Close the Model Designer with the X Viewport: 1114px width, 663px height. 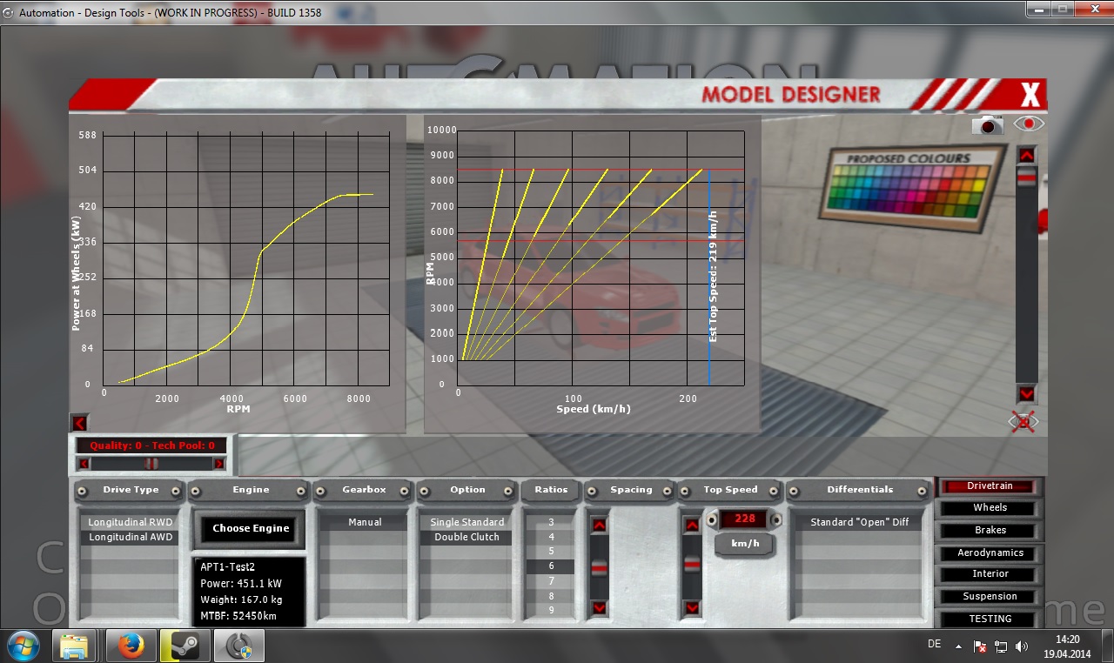pyautogui.click(x=1030, y=94)
